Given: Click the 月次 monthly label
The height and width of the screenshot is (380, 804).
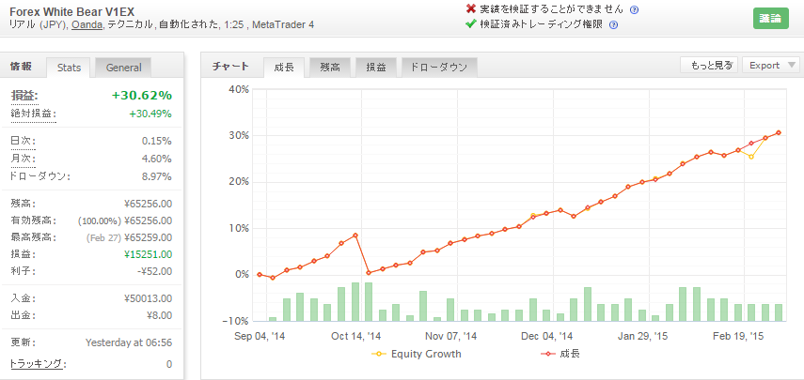Looking at the screenshot, I should 24,160.
